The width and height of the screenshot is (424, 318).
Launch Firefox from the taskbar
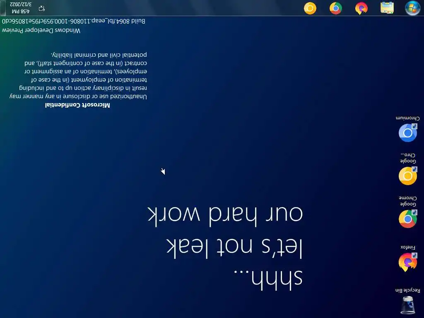361,8
